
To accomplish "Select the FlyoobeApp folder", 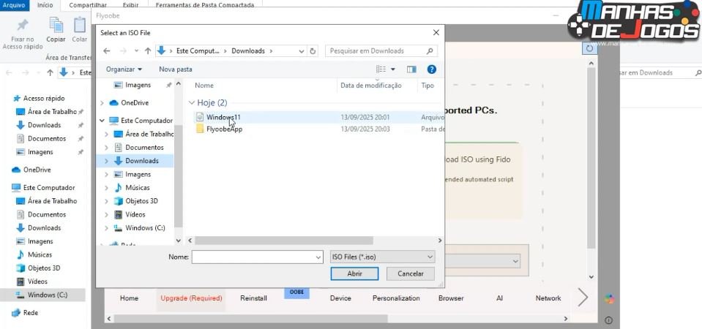I will (224, 129).
